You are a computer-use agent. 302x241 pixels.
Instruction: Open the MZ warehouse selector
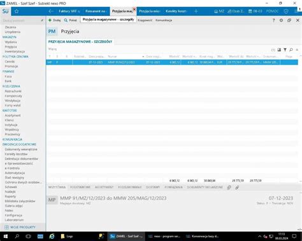coord(219,11)
